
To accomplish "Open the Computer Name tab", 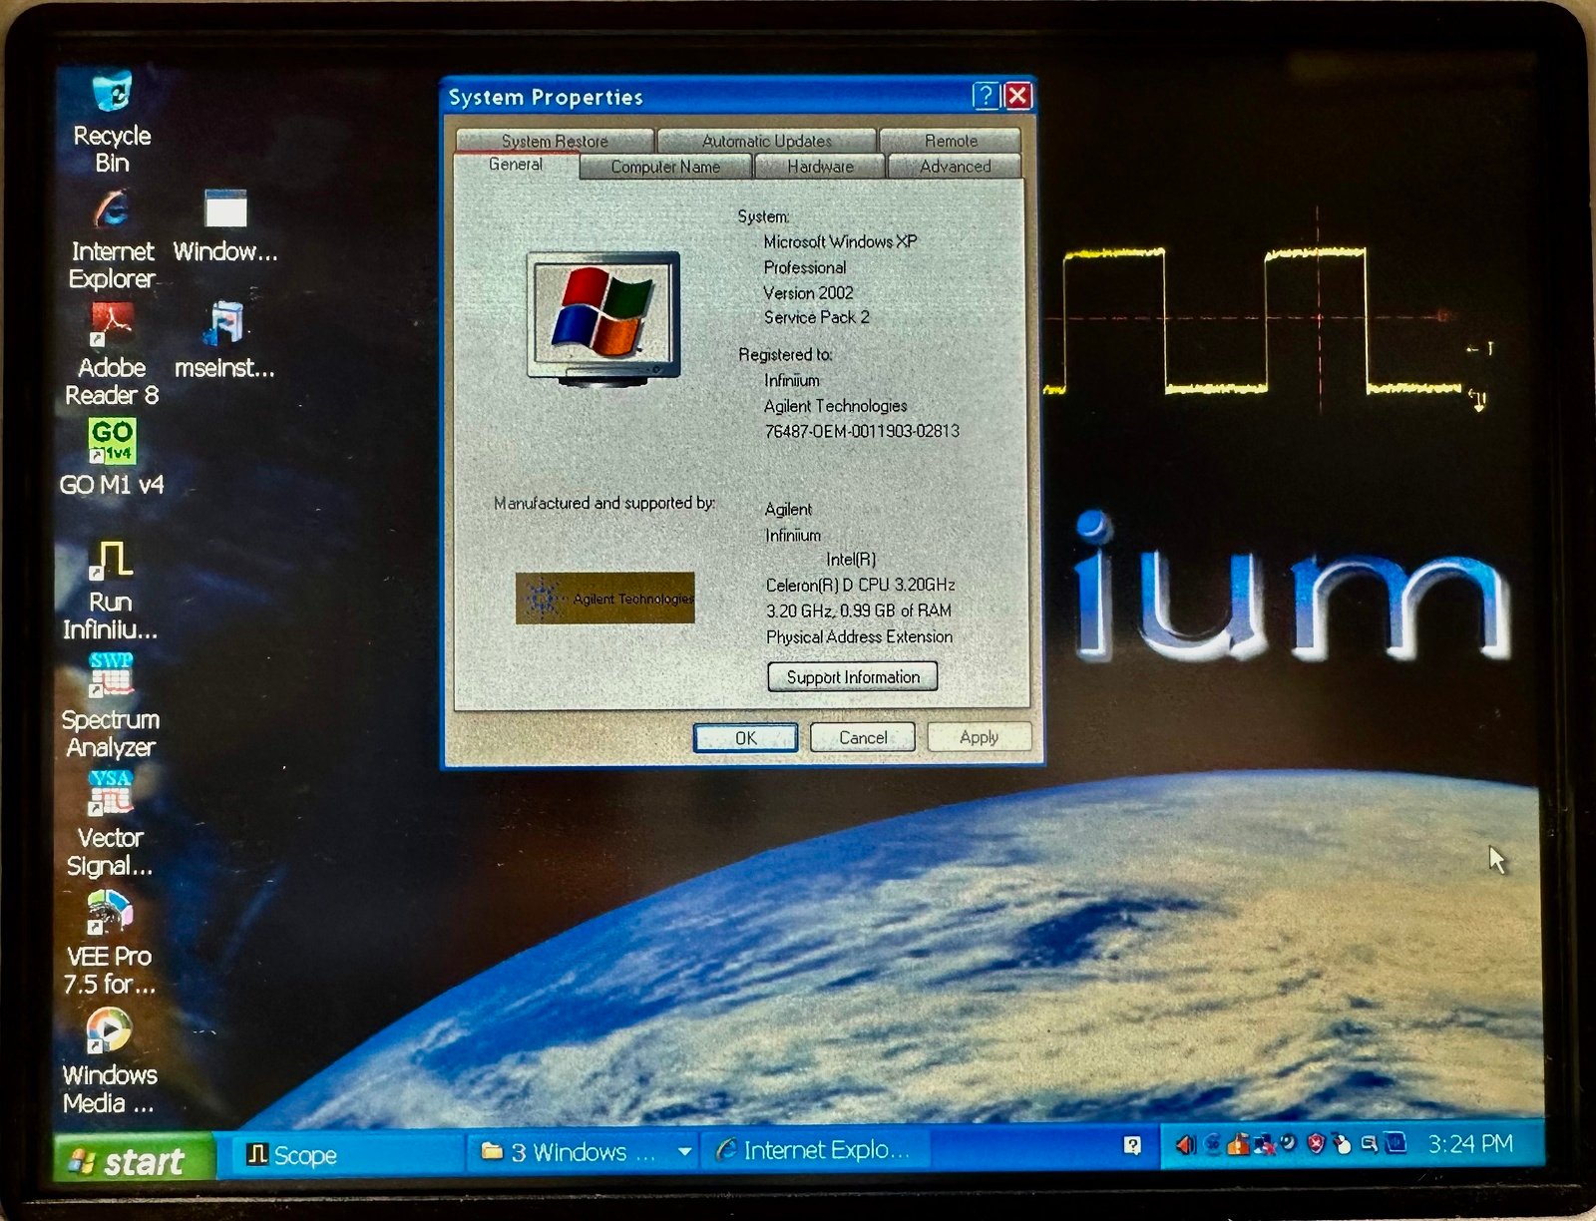I will 665,167.
